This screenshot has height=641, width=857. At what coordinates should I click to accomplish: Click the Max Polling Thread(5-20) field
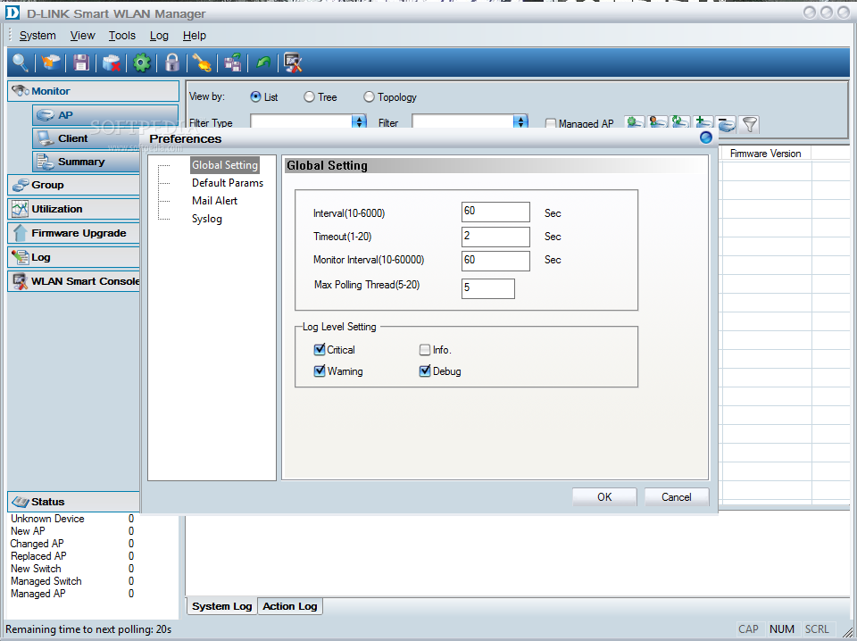point(488,288)
